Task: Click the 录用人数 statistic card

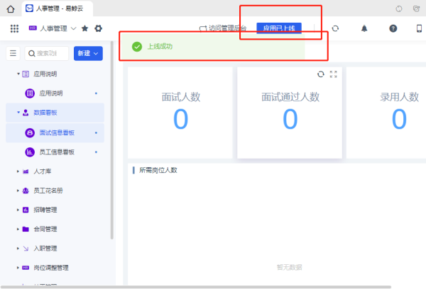Action: [386, 113]
